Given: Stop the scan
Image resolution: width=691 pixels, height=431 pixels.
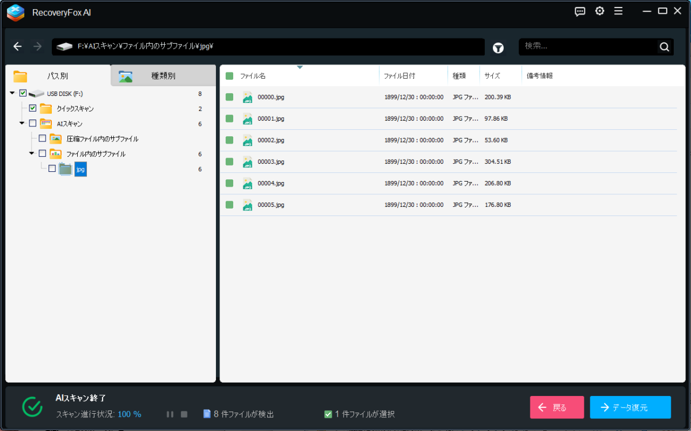Looking at the screenshot, I should pos(184,414).
